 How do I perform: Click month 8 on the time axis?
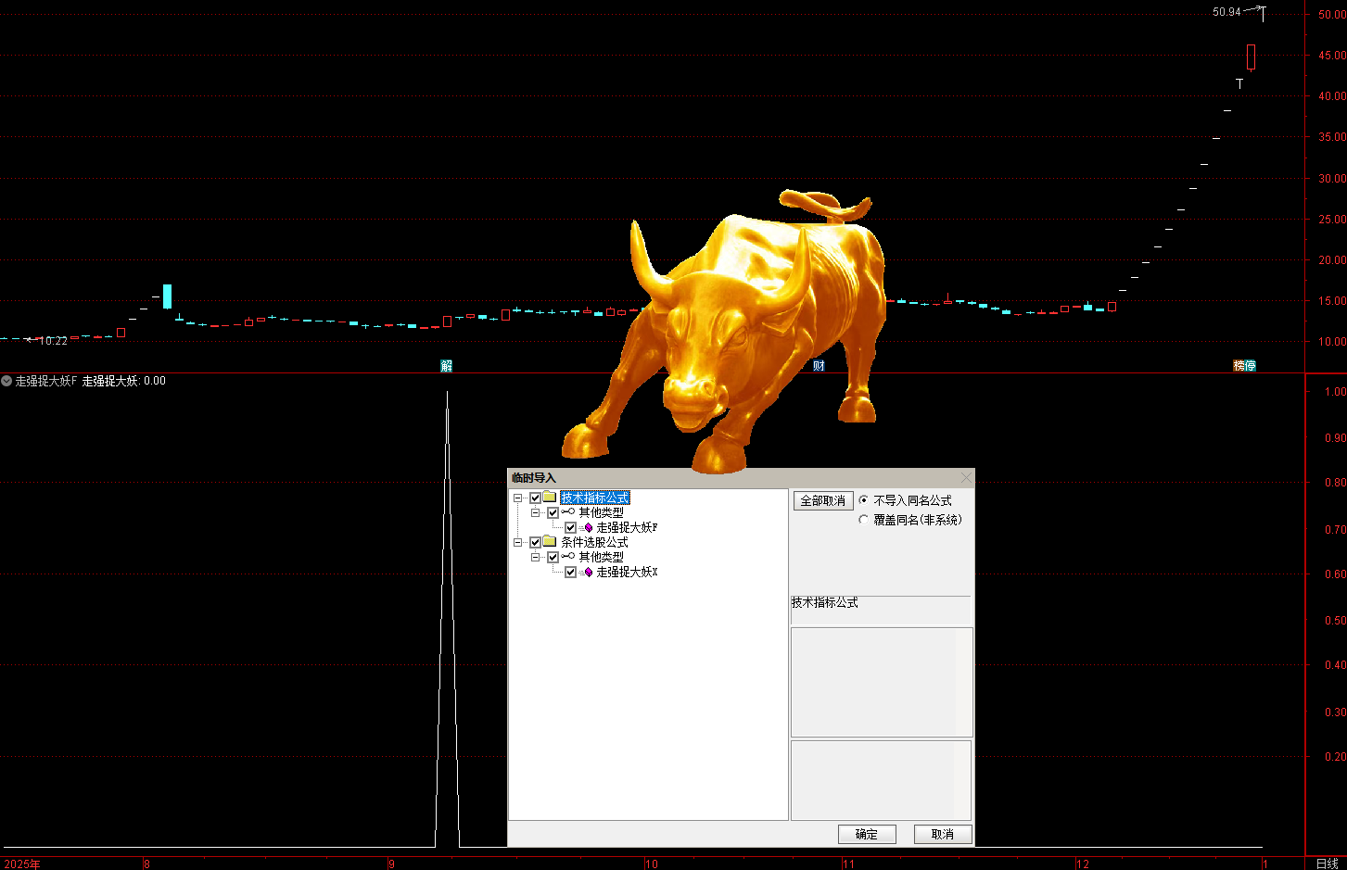click(146, 864)
